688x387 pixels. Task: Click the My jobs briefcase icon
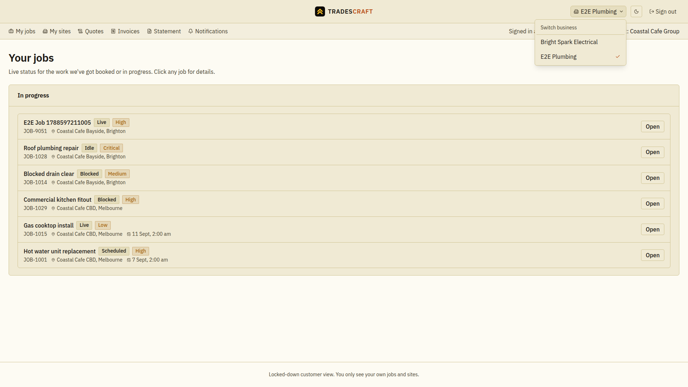click(11, 31)
